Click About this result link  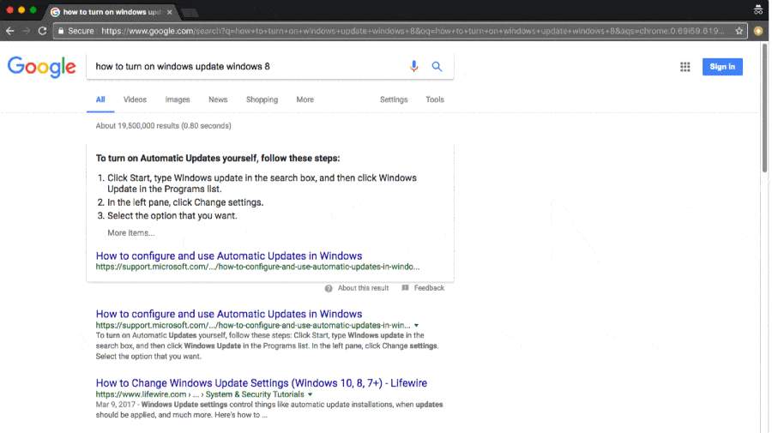363,288
